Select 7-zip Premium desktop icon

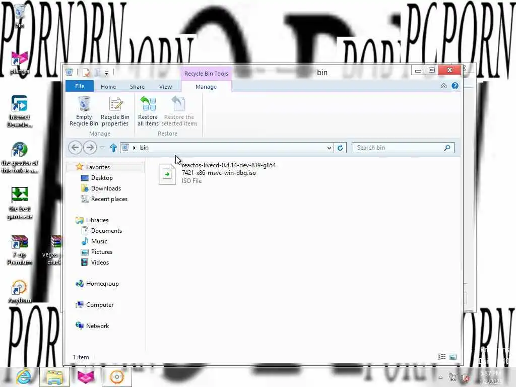[20, 250]
